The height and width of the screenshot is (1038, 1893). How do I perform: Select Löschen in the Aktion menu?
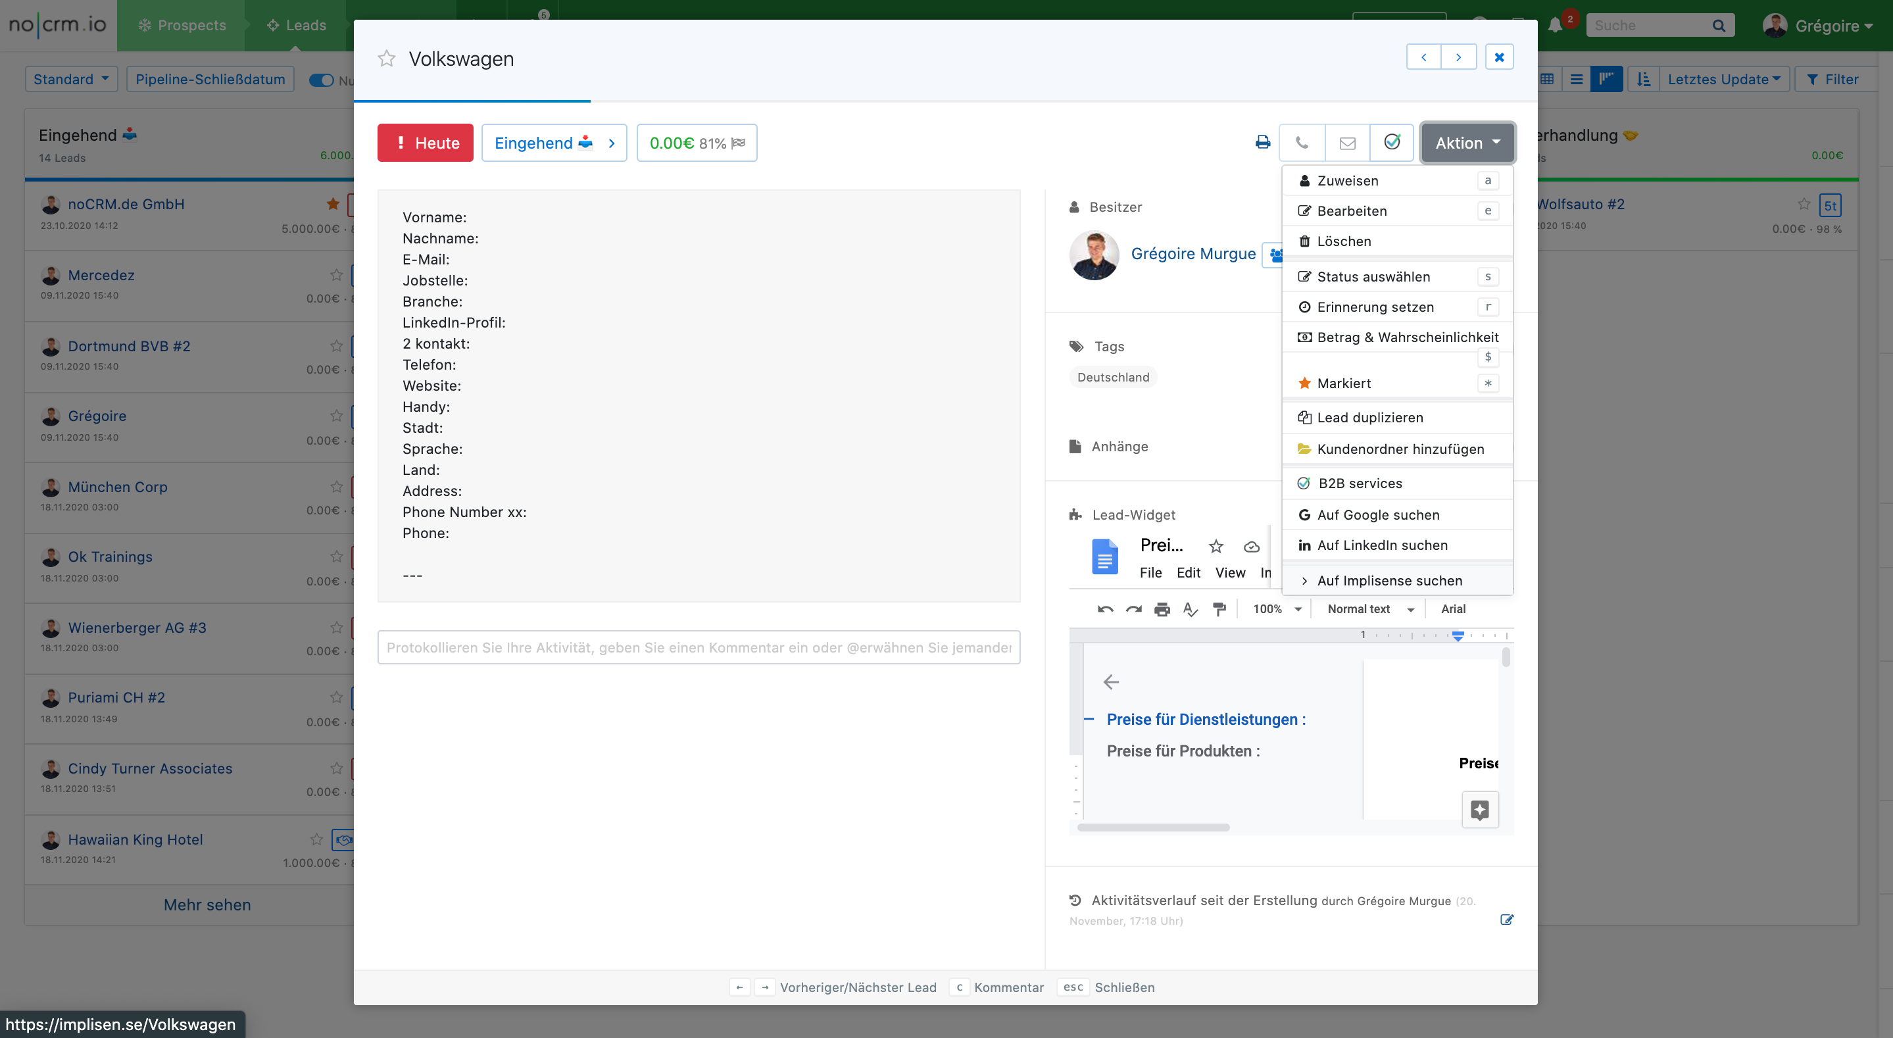(1397, 241)
